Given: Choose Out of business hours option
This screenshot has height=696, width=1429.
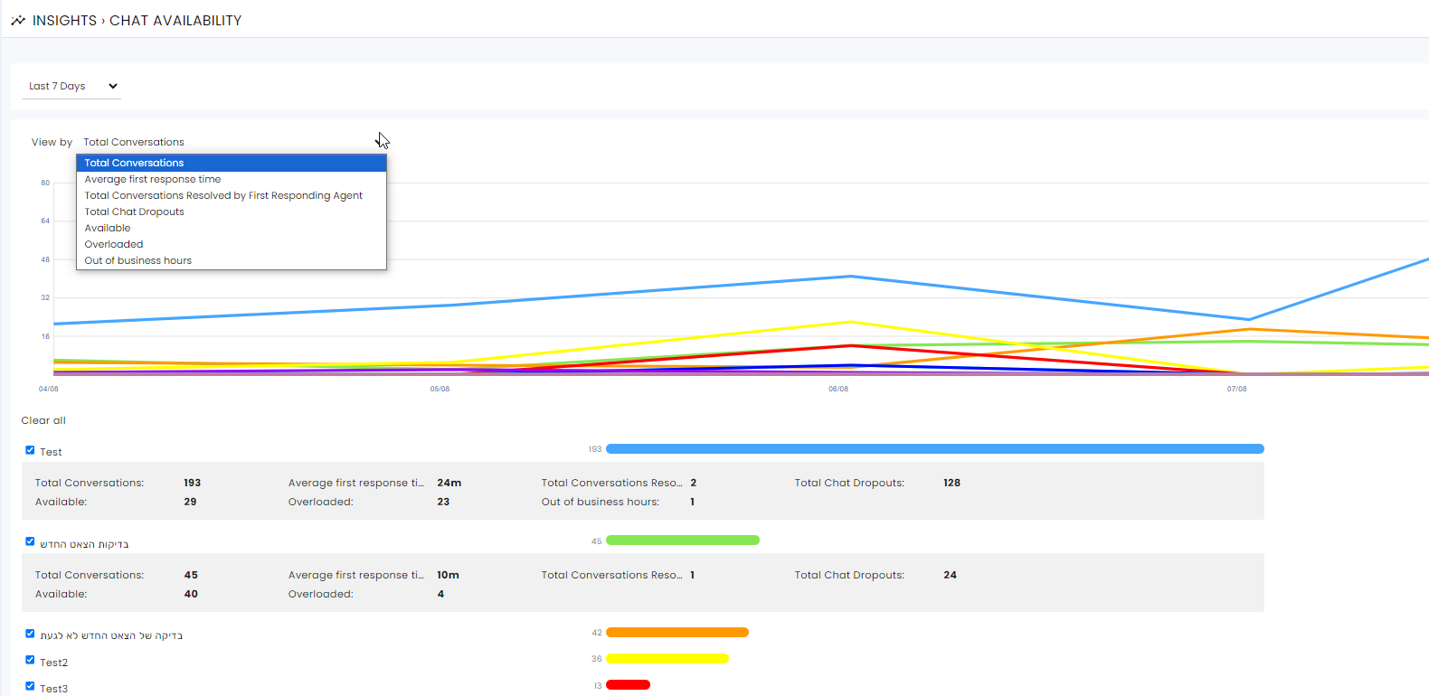Looking at the screenshot, I should (x=232, y=260).
